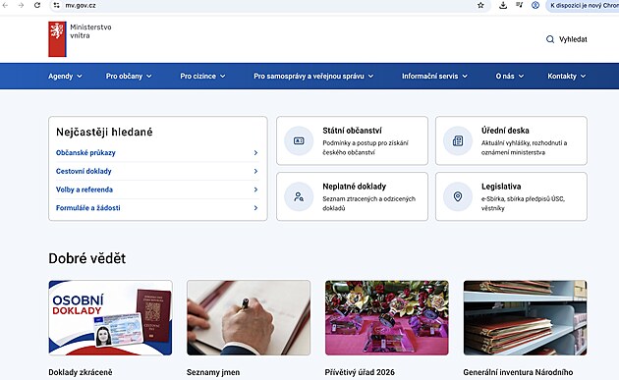Expand the Pro cizince dropdown chevron
Screen dimensions: 619x380
(x=223, y=77)
